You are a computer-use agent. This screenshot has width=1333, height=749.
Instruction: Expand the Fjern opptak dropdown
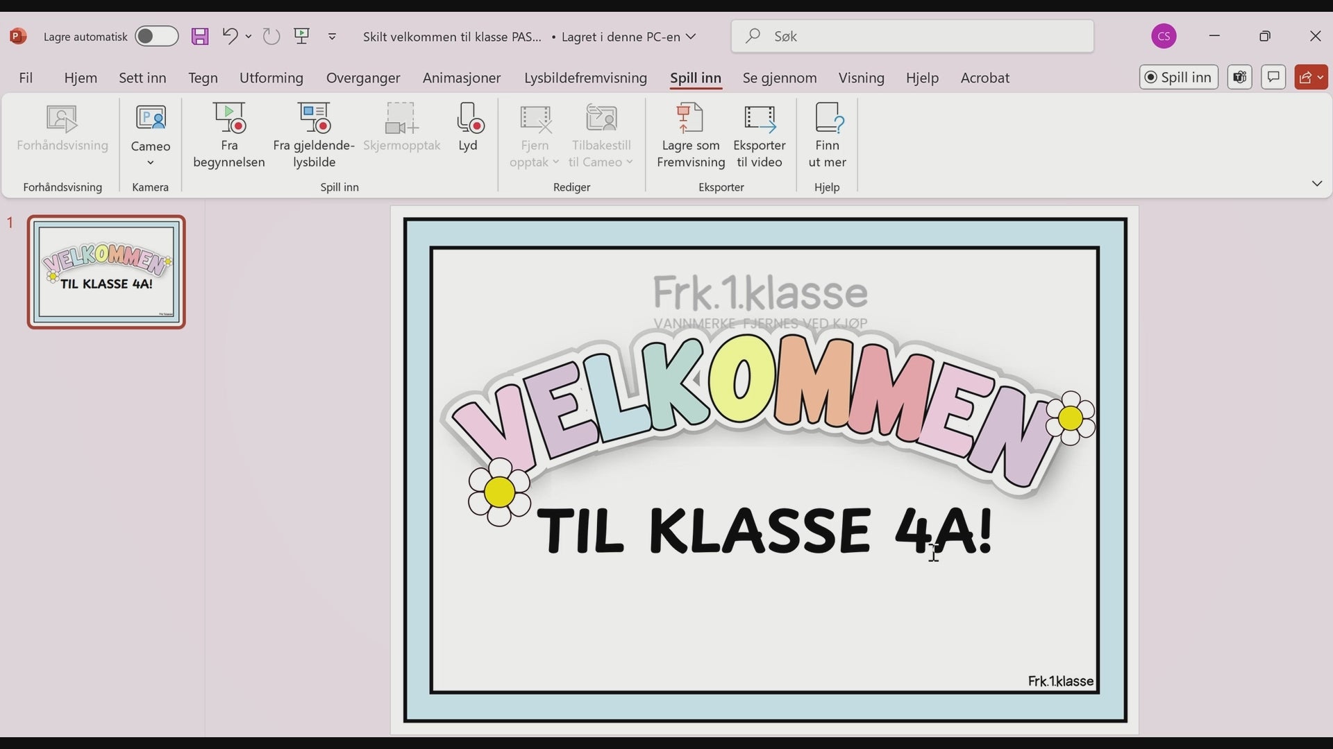(555, 162)
